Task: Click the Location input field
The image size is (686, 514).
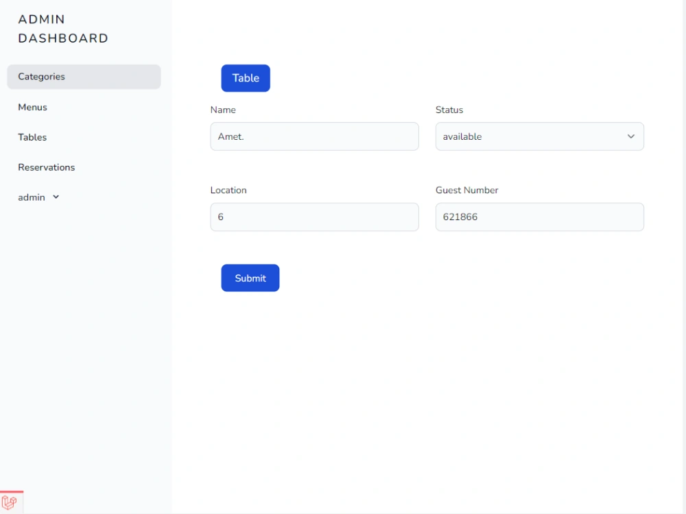Action: point(314,217)
